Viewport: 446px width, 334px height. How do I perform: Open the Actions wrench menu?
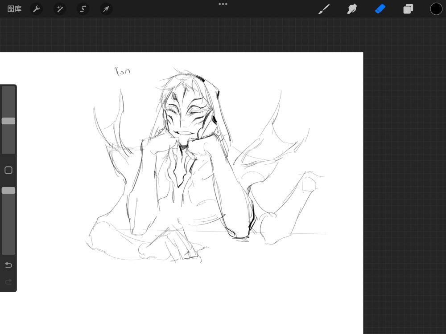coord(37,9)
